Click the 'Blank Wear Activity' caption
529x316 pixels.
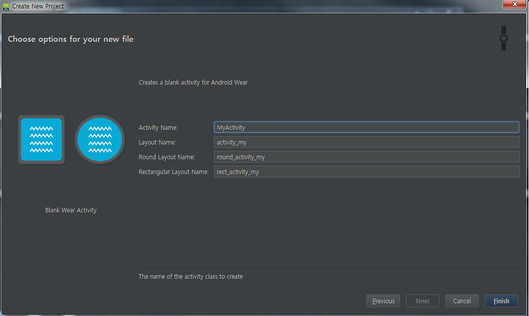71,210
